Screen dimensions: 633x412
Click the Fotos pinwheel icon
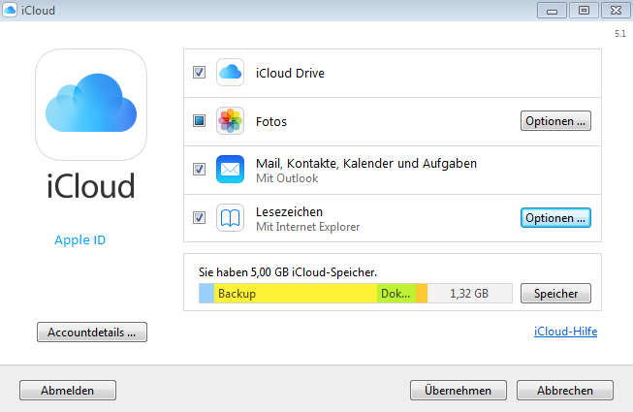tap(230, 120)
